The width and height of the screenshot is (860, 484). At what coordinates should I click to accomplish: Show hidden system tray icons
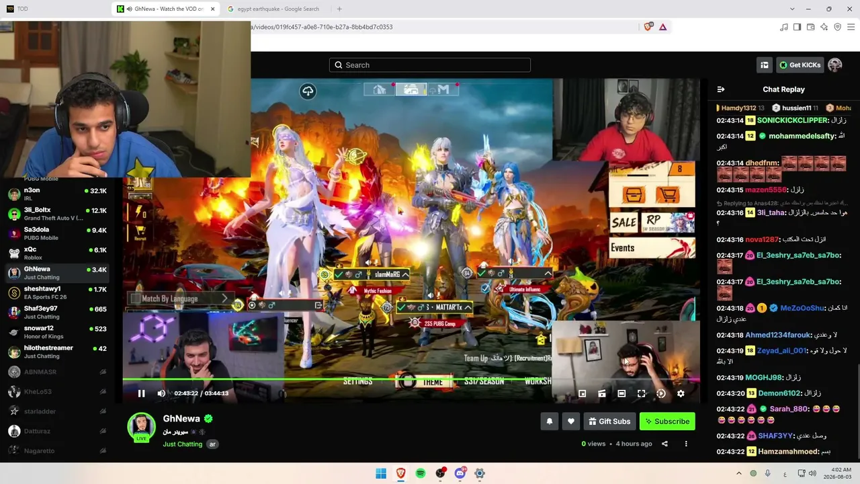point(739,473)
